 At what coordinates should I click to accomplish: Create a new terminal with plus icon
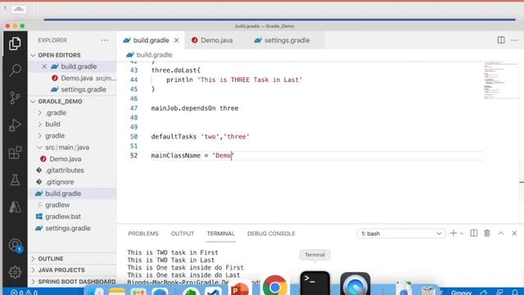point(453,233)
